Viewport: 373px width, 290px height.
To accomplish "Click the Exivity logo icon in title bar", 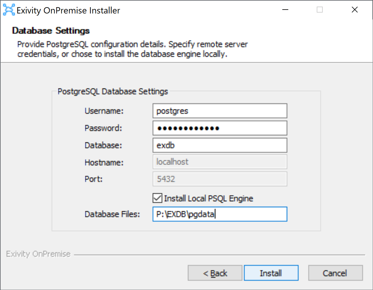I will (x=9, y=10).
